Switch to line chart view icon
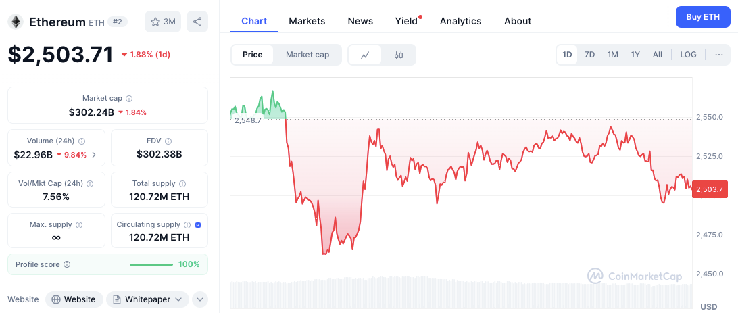This screenshot has width=738, height=313. pyautogui.click(x=365, y=55)
